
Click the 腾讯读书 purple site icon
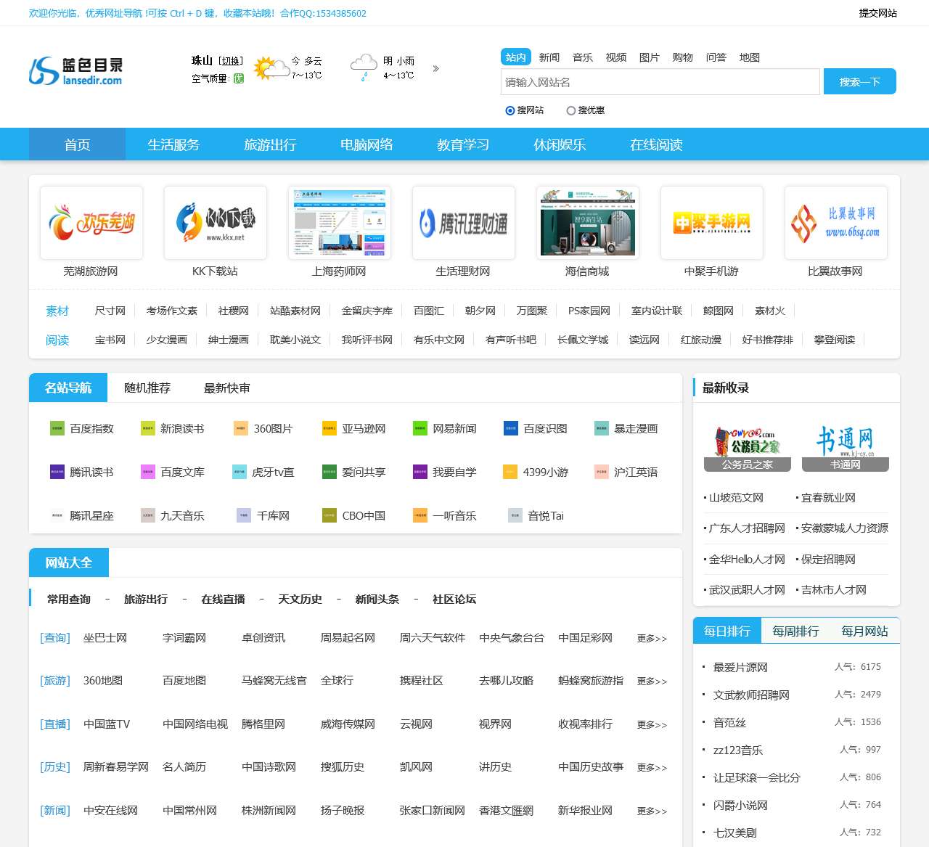[x=57, y=472]
